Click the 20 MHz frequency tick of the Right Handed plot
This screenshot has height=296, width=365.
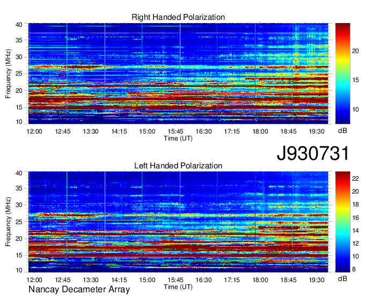pyautogui.click(x=19, y=91)
